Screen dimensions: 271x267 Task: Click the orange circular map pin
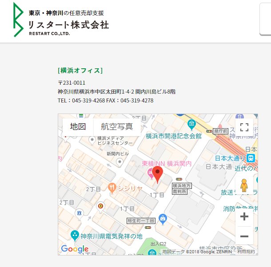click(100, 207)
